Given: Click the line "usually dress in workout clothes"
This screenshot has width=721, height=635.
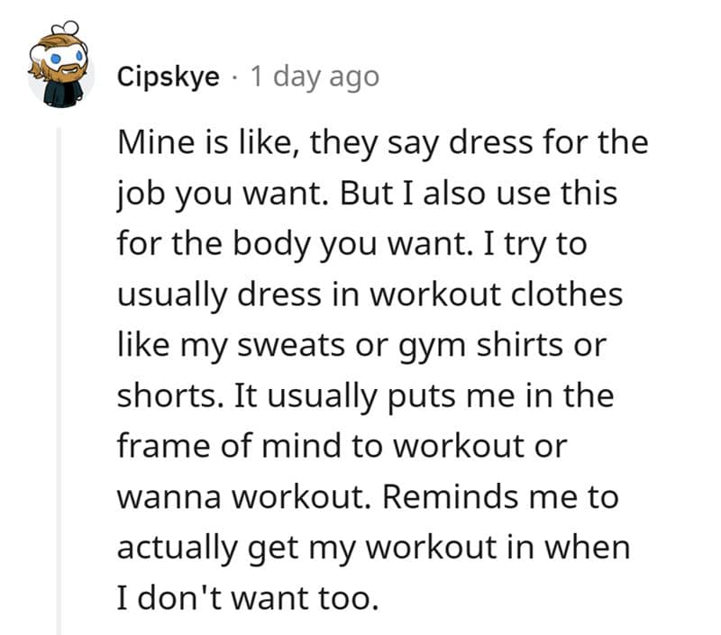Looking at the screenshot, I should [370, 295].
